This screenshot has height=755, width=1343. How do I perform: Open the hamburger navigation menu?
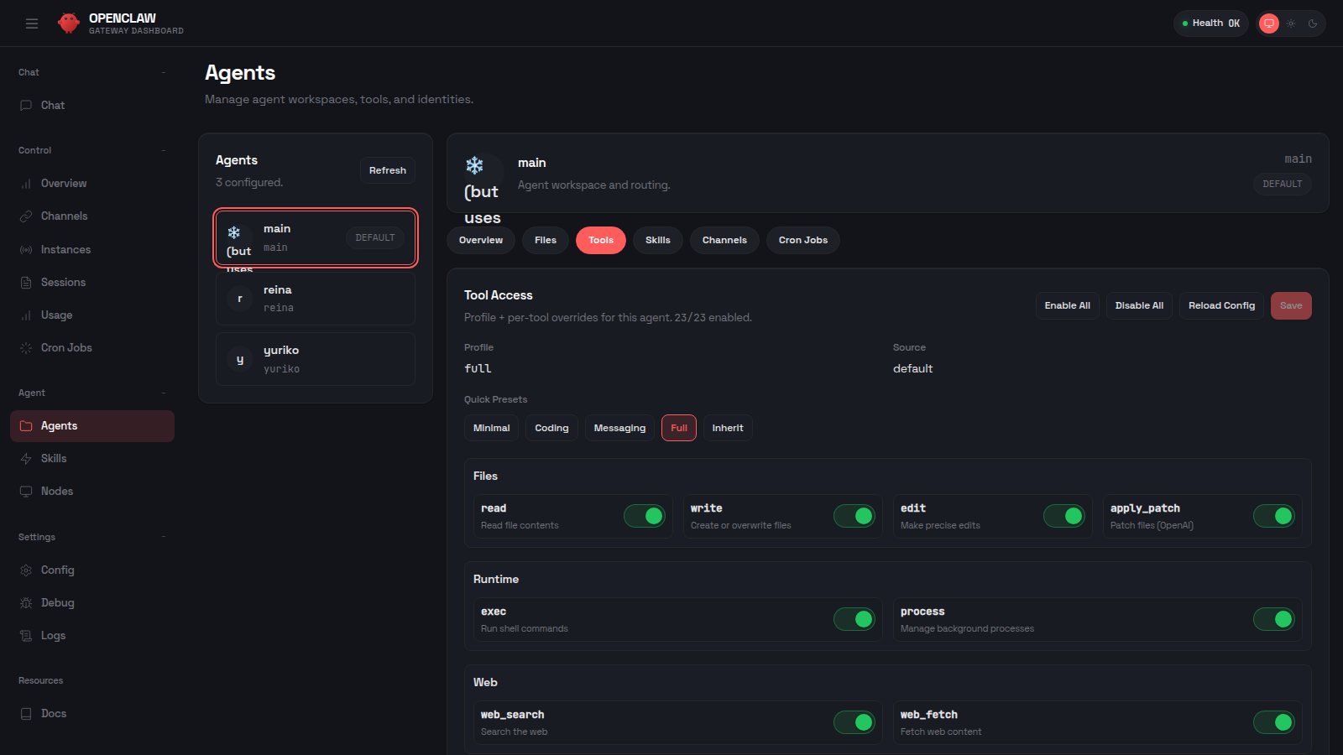click(32, 23)
